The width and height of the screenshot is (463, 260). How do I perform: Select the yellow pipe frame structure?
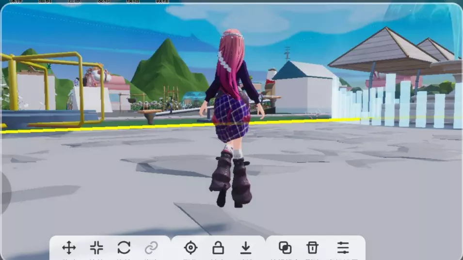point(53,82)
